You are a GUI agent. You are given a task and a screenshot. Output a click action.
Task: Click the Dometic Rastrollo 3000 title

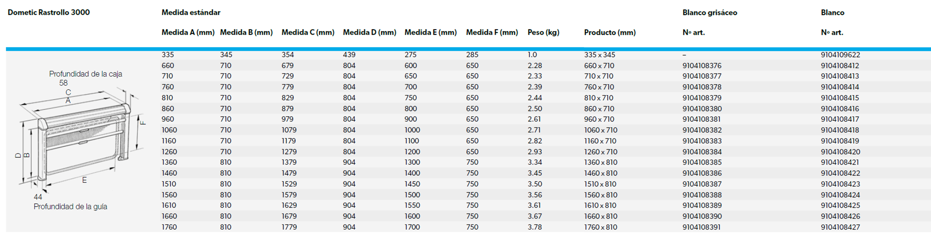tap(49, 12)
